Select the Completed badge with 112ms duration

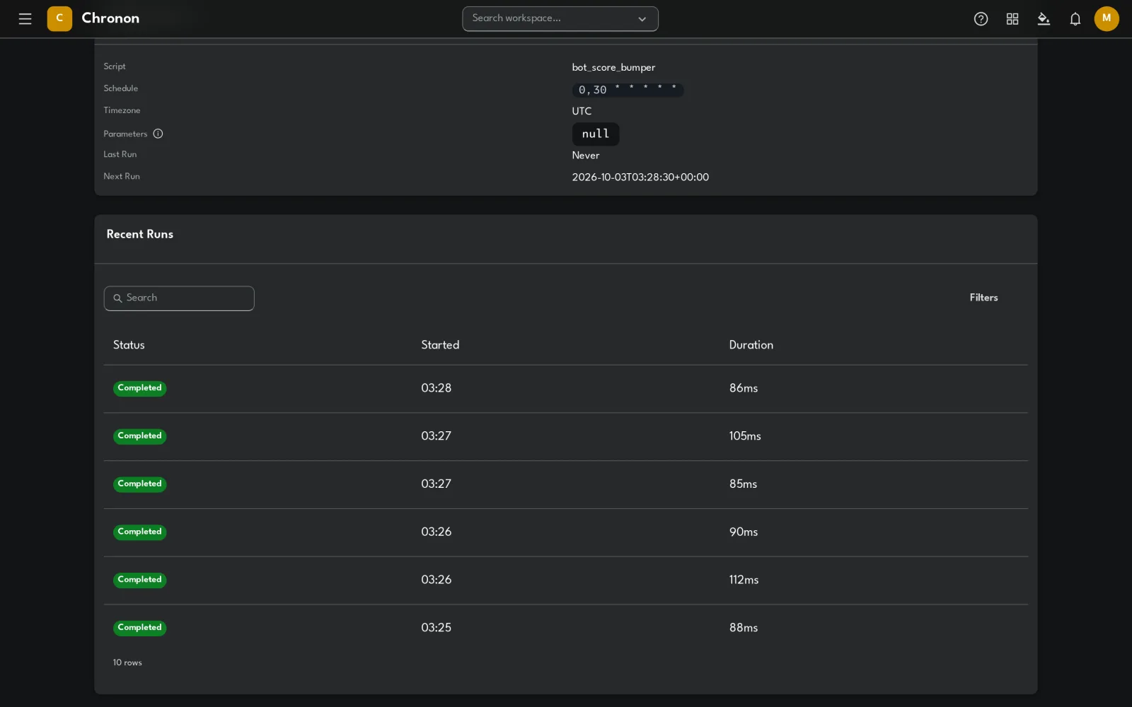(x=140, y=580)
